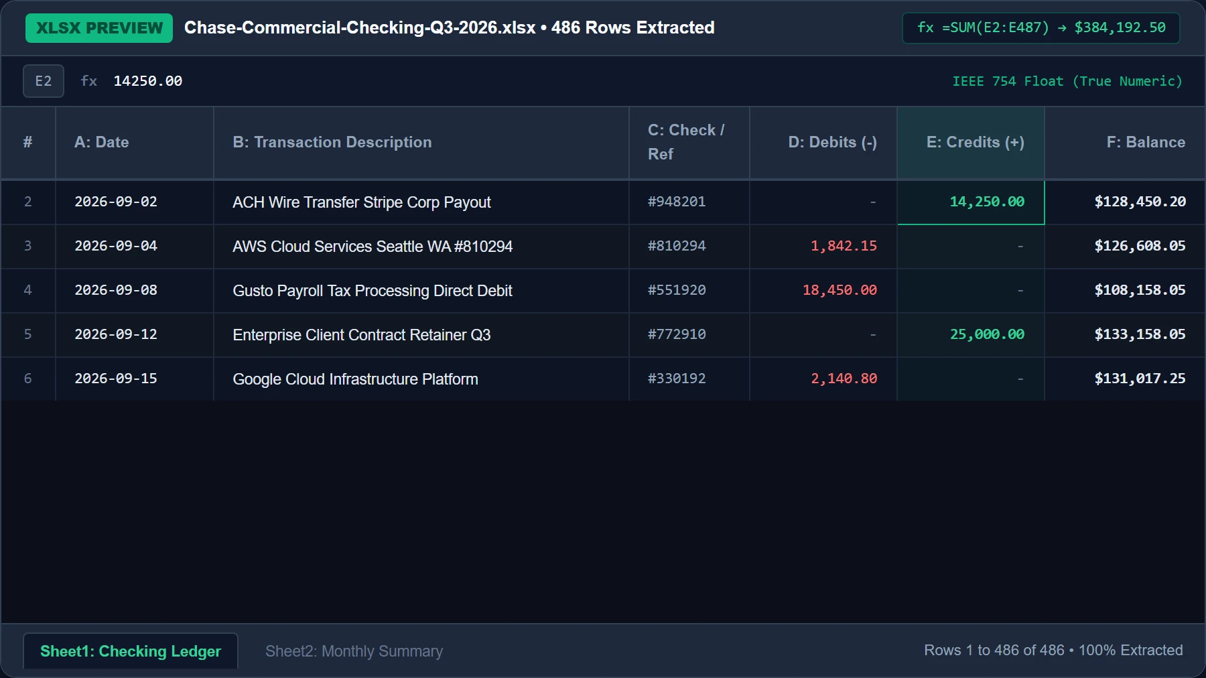Click Gusto Payroll Tax Processing Direct Debit
This screenshot has height=678, width=1206.
373,291
